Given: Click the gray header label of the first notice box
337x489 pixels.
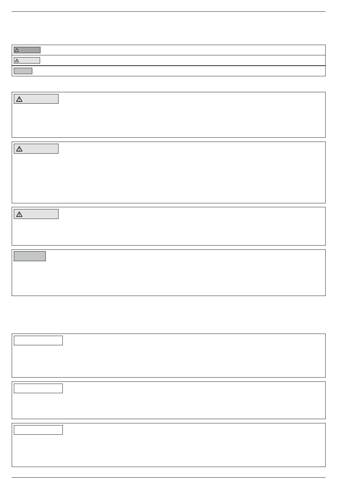Looking at the screenshot, I should coord(36,99).
